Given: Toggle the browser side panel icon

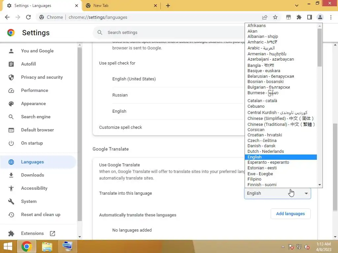Looking at the screenshot, I should [310, 17].
